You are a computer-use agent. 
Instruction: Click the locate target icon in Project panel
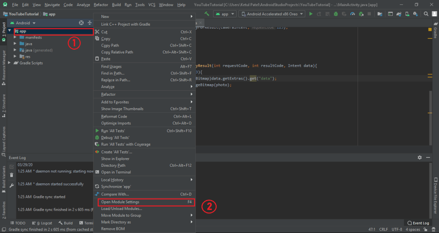(x=81, y=23)
